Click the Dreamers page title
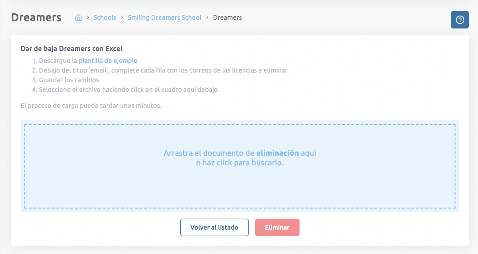The width and height of the screenshot is (478, 254). [x=36, y=17]
